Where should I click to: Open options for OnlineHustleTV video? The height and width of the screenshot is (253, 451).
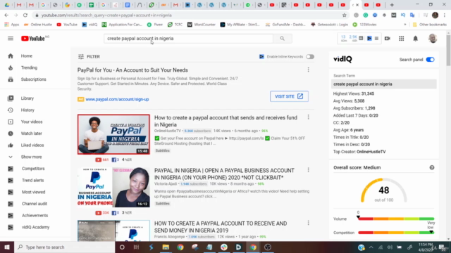tap(309, 117)
